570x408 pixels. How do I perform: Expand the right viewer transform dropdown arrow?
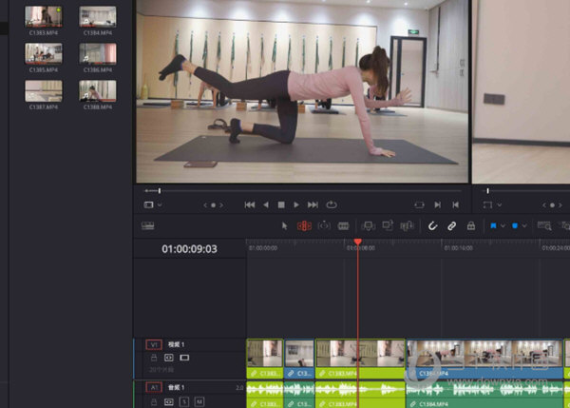(500, 204)
